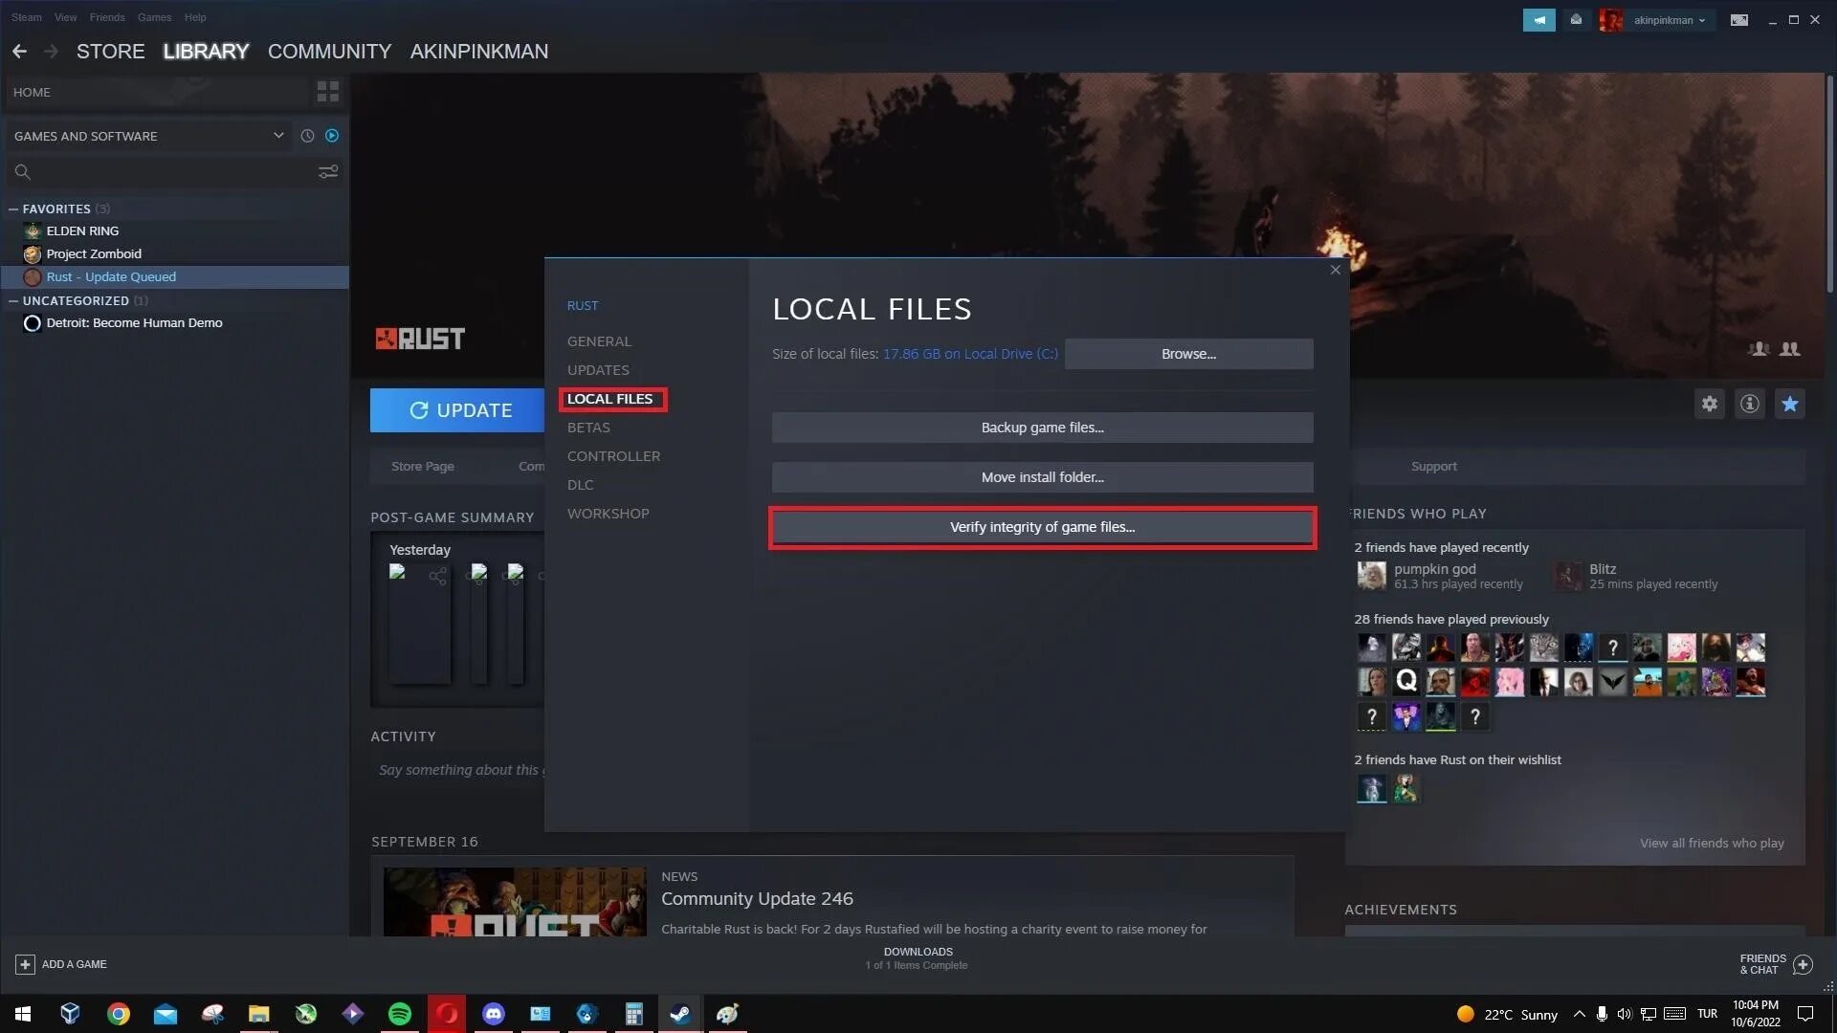Toggle the collections grid view icon

pyautogui.click(x=327, y=92)
